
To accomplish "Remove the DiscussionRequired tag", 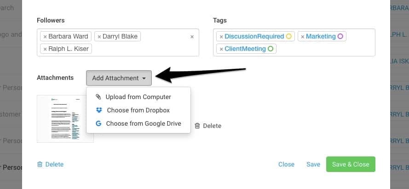I will tap(221, 36).
